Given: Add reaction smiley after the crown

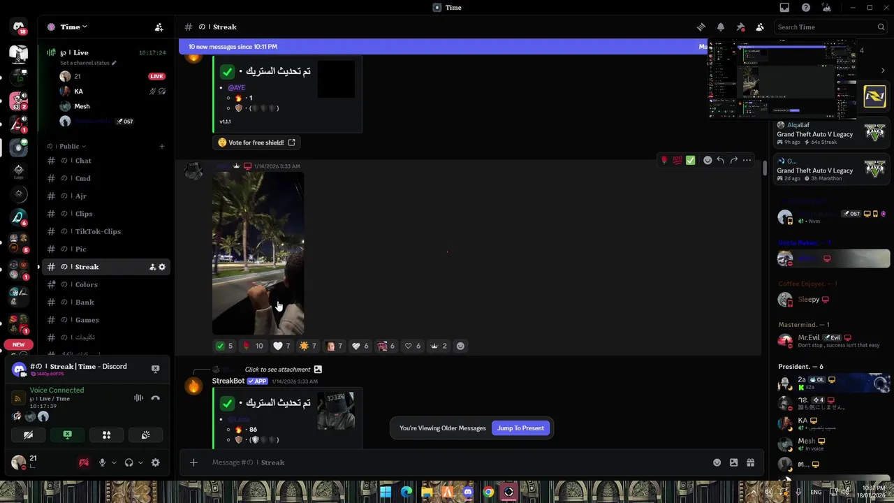Looking at the screenshot, I should coord(460,346).
